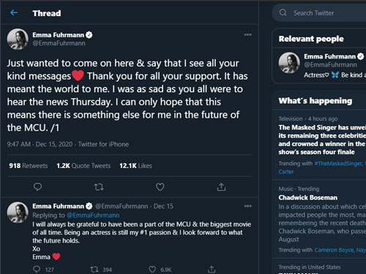The image size is (366, 274).
Task: Open the @EmmaFuhrmann mention link in reply
Action: pos(93,216)
